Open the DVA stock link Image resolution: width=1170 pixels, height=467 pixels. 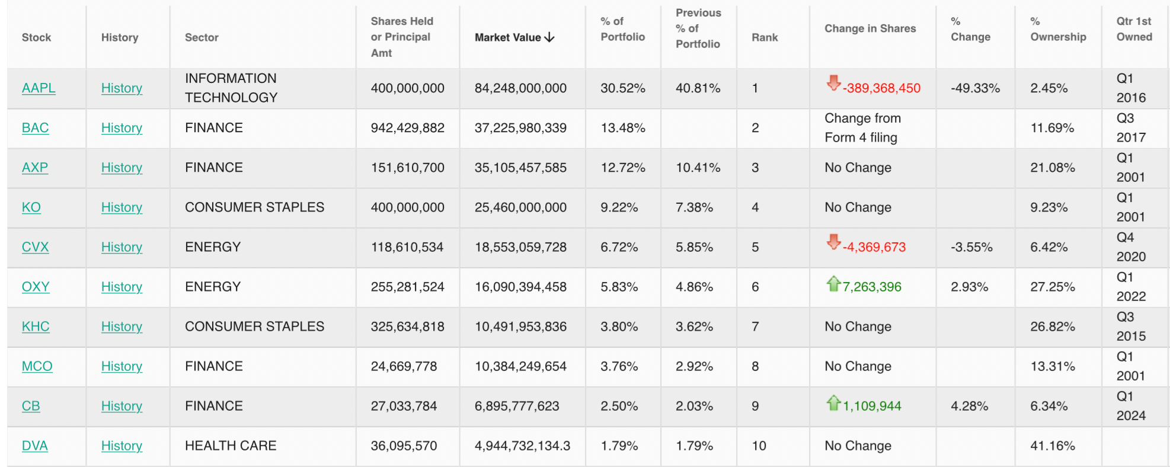click(x=35, y=446)
